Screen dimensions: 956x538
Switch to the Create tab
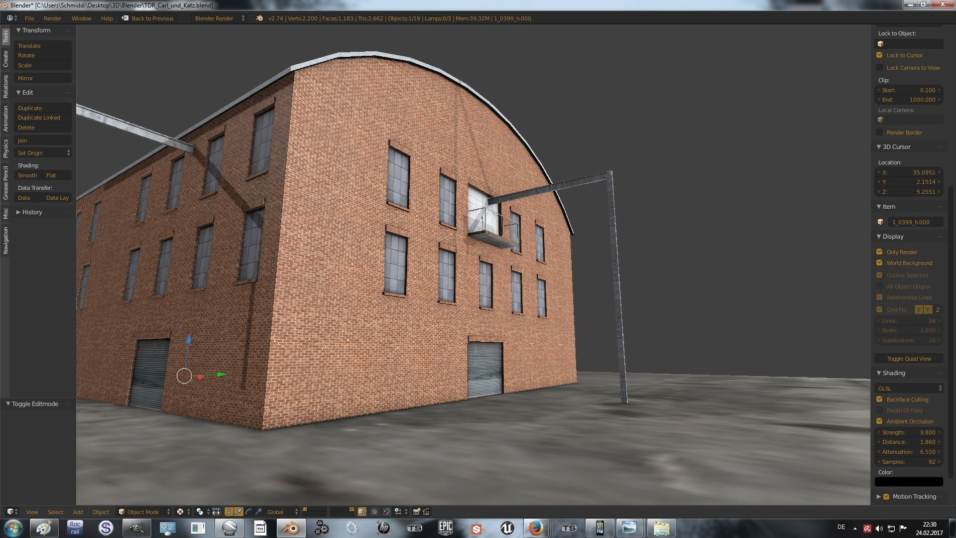5,59
